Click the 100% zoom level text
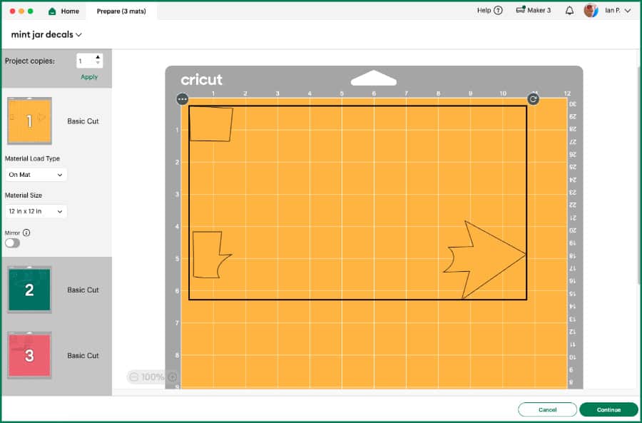This screenshot has height=423, width=642. [x=153, y=377]
